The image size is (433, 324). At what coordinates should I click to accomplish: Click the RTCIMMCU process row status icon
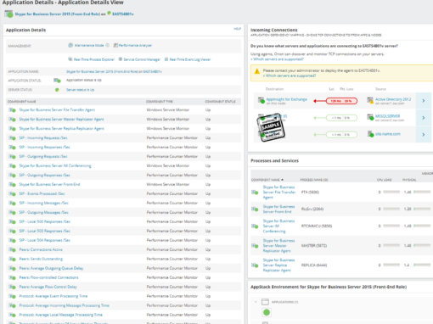pyautogui.click(x=255, y=226)
